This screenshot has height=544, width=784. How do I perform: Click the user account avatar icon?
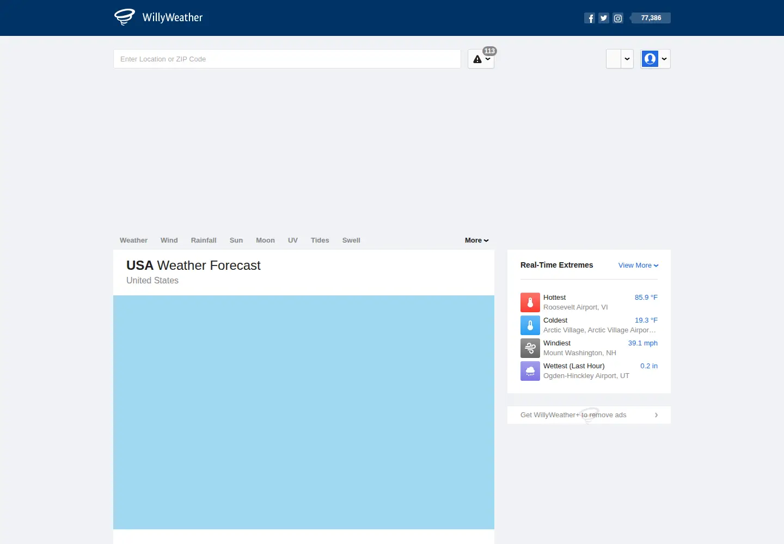tap(650, 59)
